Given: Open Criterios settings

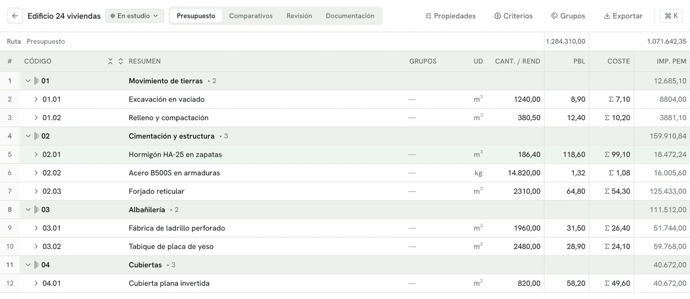Looking at the screenshot, I should (x=513, y=16).
